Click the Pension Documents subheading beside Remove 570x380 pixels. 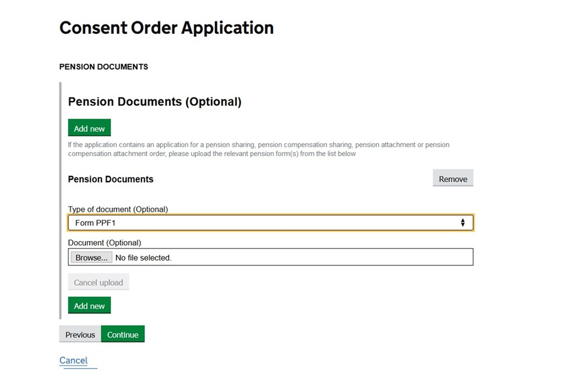[x=110, y=179]
